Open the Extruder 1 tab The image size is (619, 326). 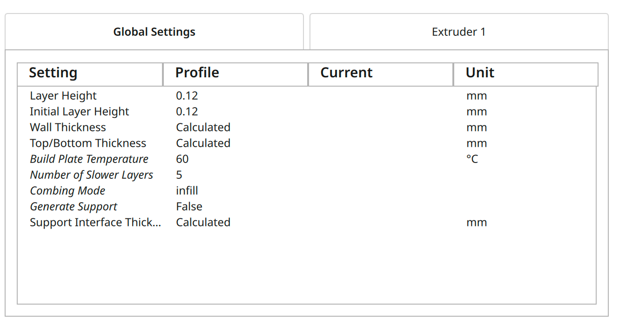point(458,32)
